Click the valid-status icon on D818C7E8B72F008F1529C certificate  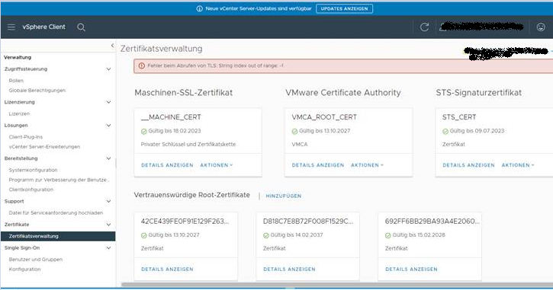click(266, 235)
